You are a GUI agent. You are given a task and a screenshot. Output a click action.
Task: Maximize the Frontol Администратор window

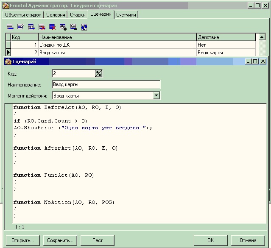tap(258, 6)
